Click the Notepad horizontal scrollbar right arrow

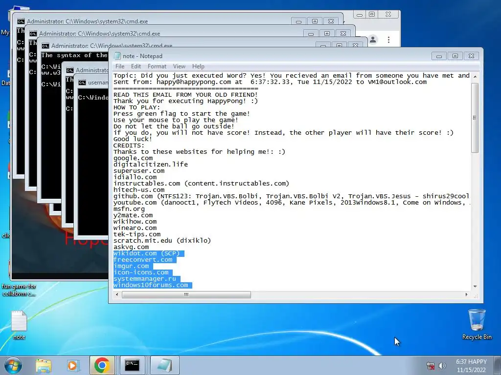tap(466, 294)
